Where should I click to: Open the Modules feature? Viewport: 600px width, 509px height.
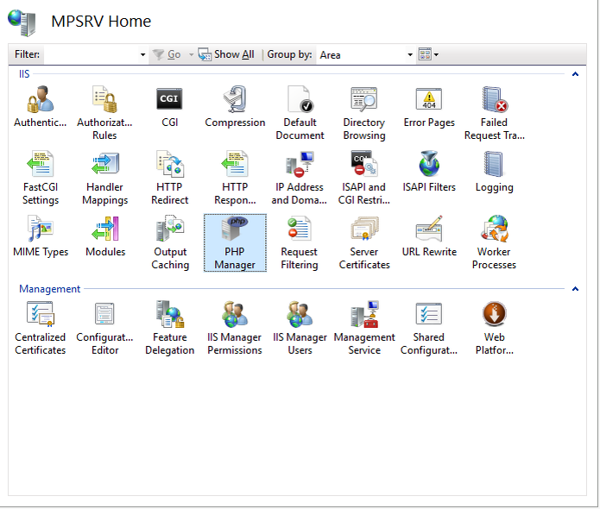[x=105, y=236]
